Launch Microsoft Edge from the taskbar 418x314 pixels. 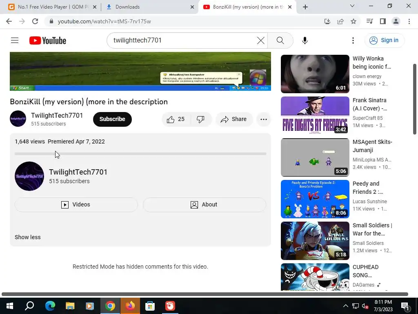50,306
